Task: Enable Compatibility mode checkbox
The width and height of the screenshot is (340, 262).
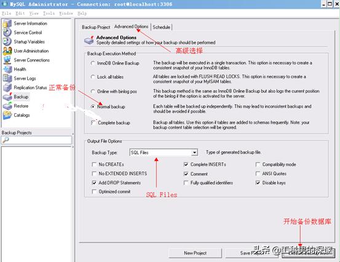Action: 258,164
